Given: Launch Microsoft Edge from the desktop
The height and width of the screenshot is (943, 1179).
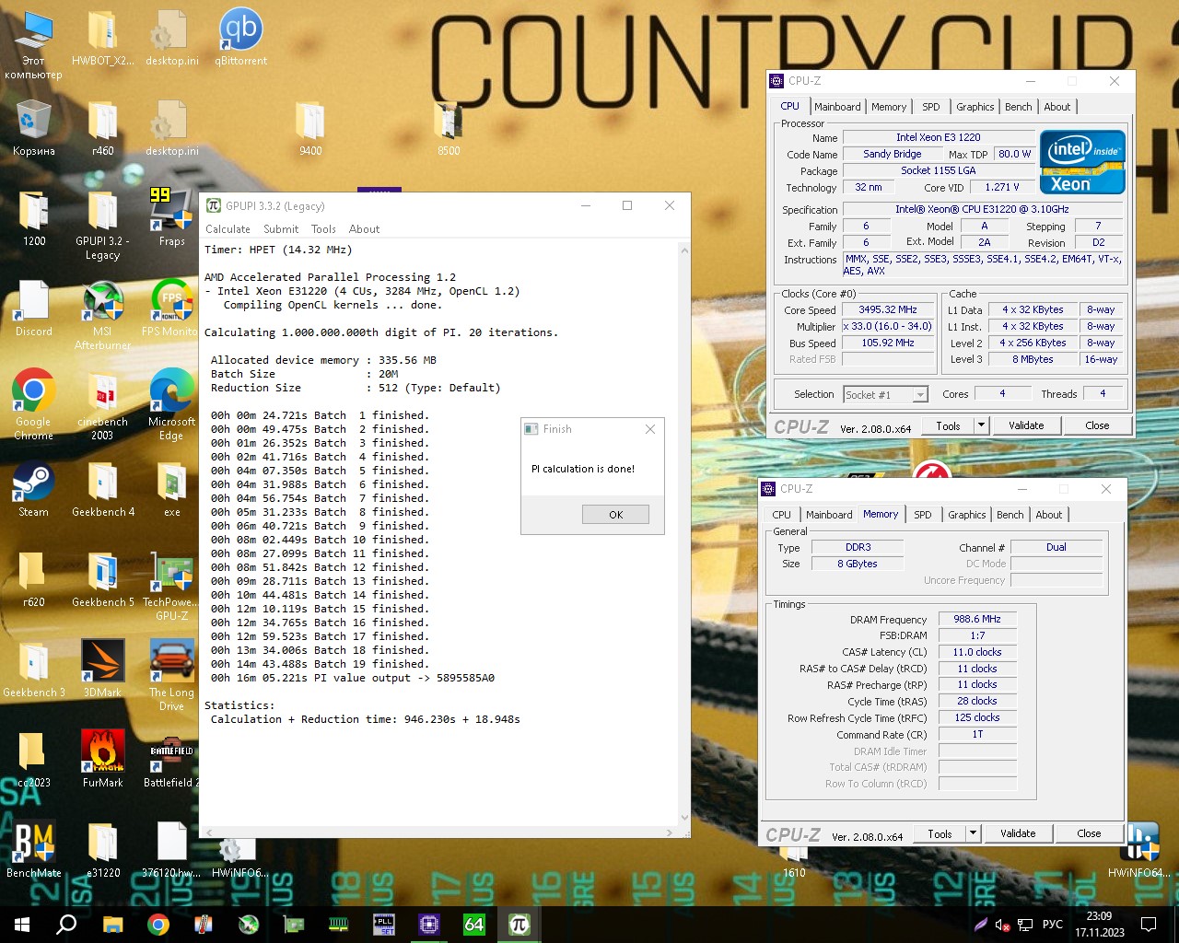Looking at the screenshot, I should click(x=172, y=403).
